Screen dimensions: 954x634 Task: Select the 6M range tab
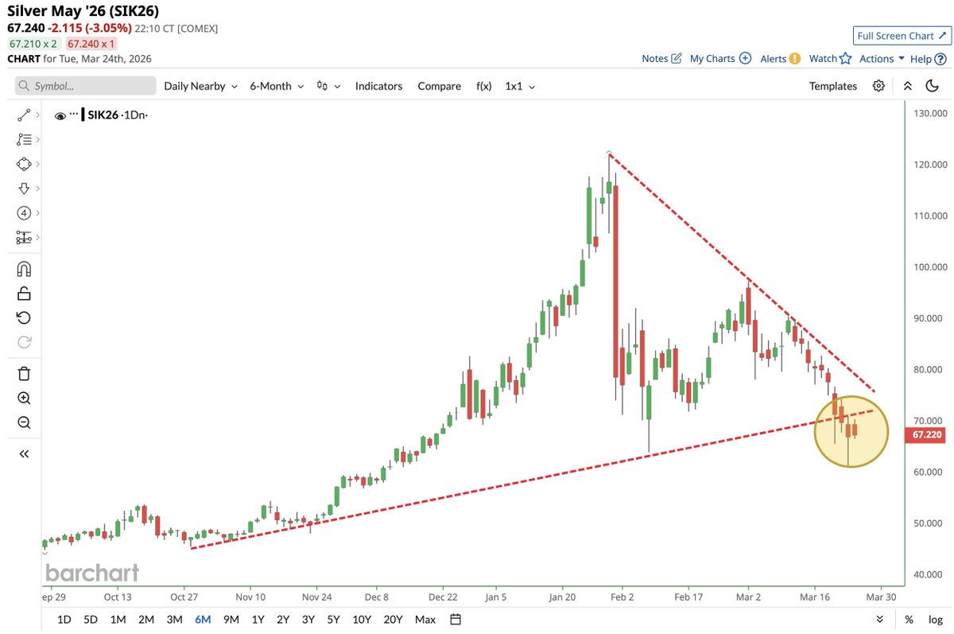click(203, 620)
